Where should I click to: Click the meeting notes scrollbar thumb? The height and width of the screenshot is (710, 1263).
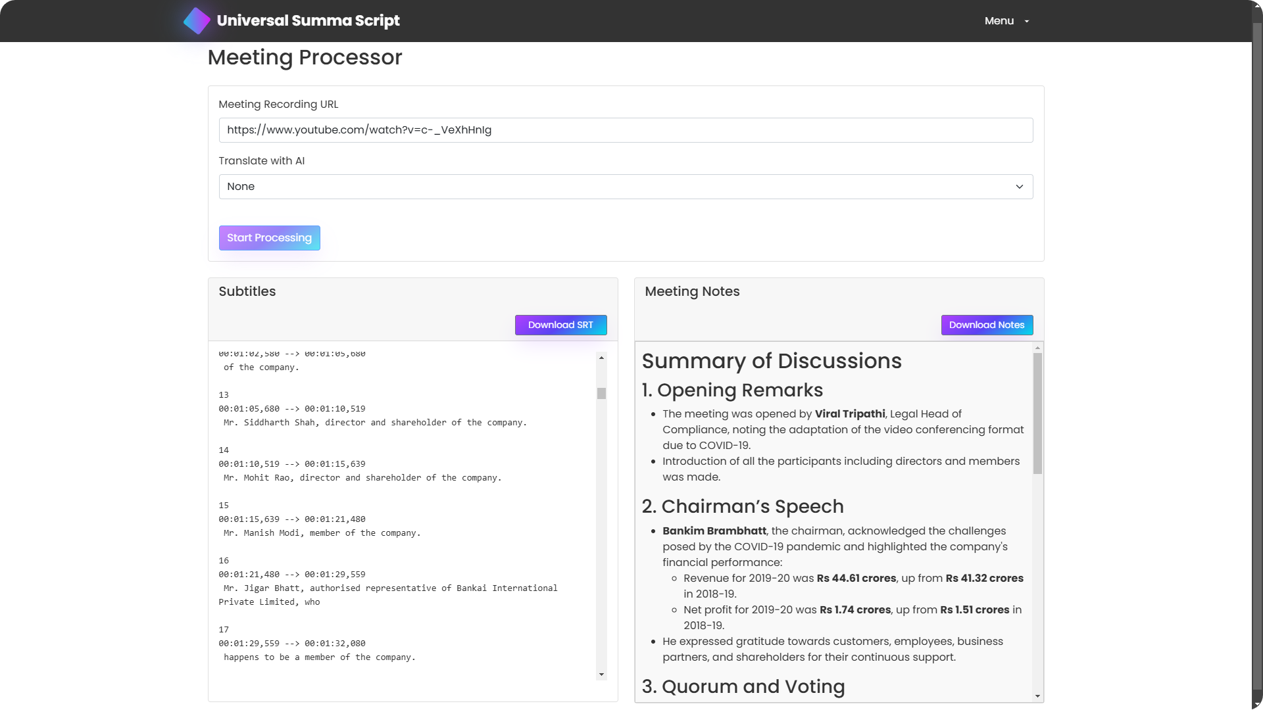[1037, 413]
